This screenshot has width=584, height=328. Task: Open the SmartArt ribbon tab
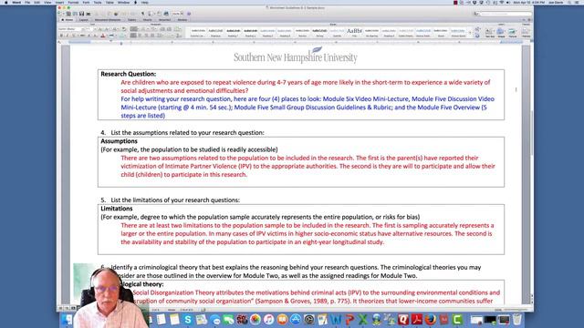[x=165, y=20]
